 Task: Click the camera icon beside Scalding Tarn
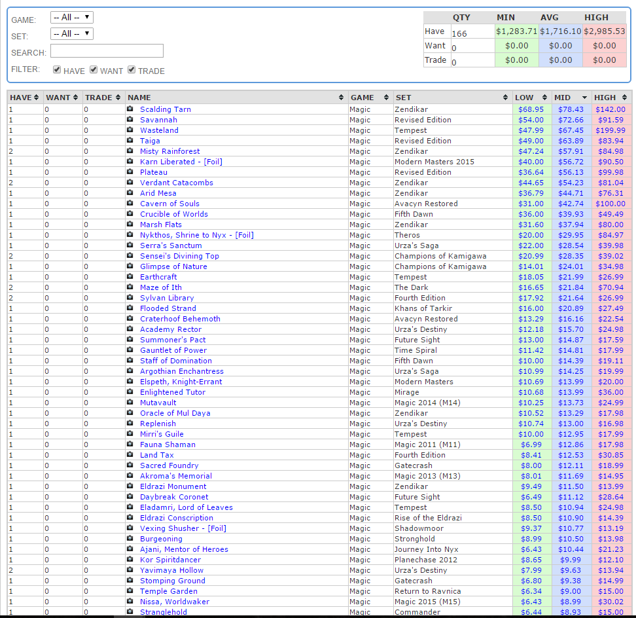tap(130, 109)
